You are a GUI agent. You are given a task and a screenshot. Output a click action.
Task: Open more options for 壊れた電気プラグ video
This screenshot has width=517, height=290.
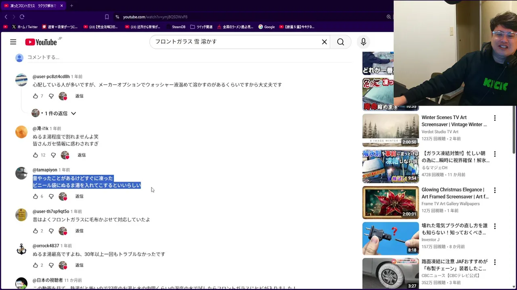[x=495, y=226]
